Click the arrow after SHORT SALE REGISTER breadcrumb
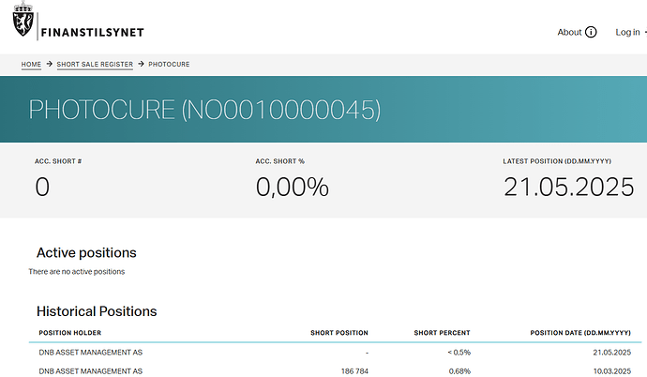 pos(141,64)
